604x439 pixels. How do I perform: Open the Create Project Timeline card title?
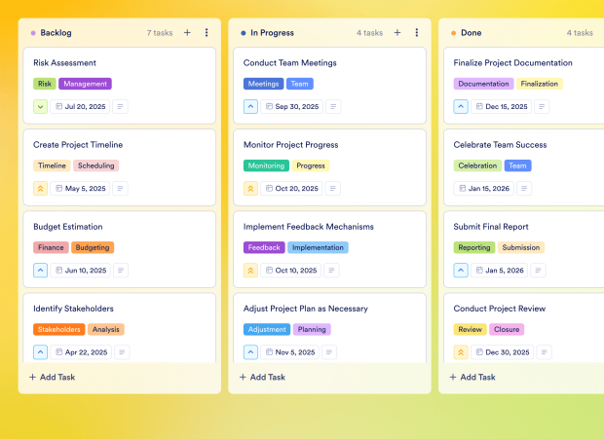(x=78, y=145)
